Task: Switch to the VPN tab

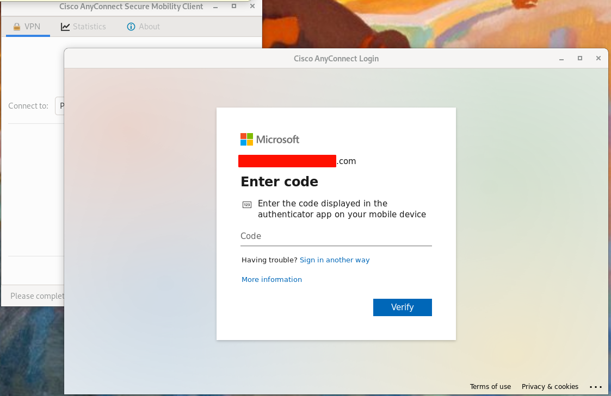Action: click(27, 27)
